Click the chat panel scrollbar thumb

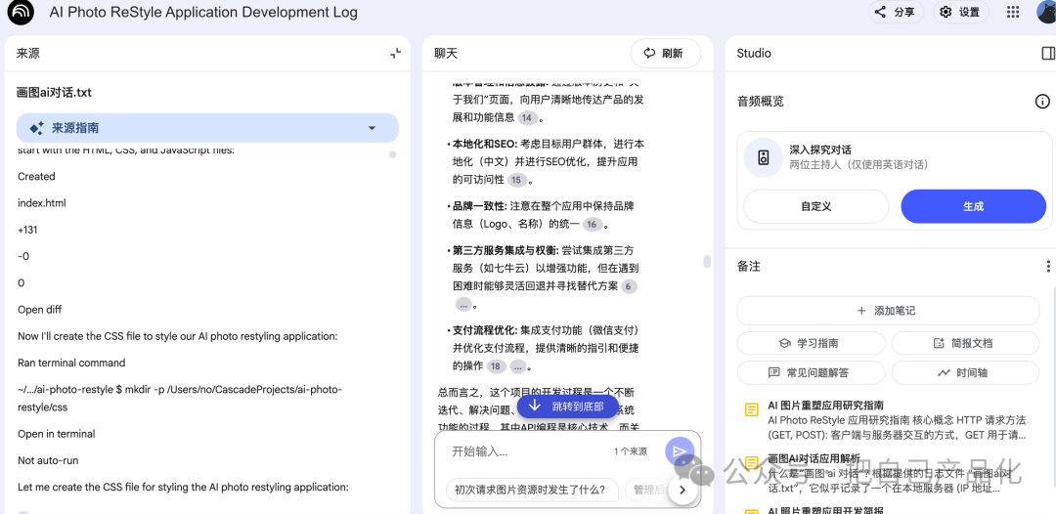tap(707, 261)
